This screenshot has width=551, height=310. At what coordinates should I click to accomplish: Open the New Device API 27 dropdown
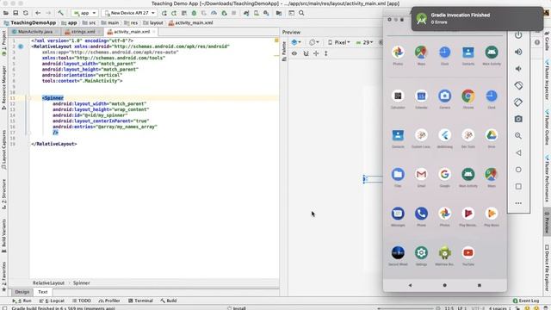click(x=129, y=13)
